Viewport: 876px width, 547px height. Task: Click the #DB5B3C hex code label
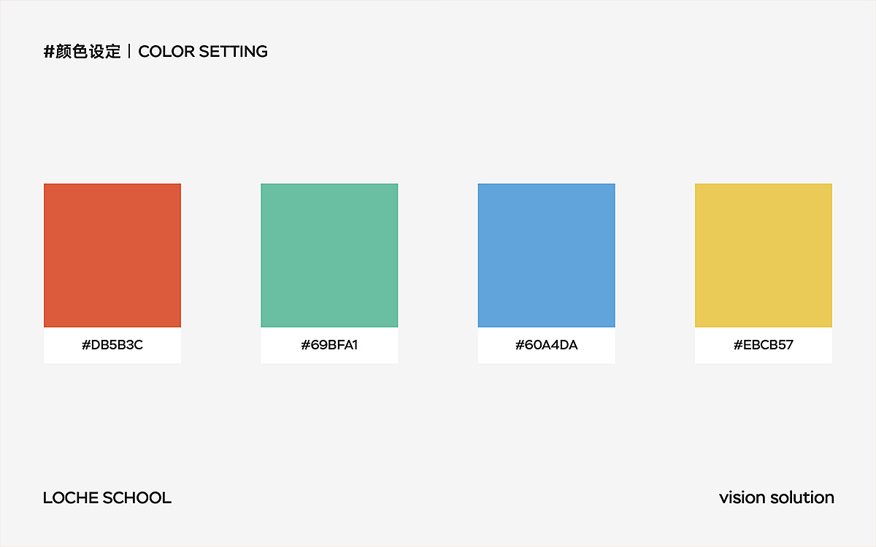click(x=112, y=345)
